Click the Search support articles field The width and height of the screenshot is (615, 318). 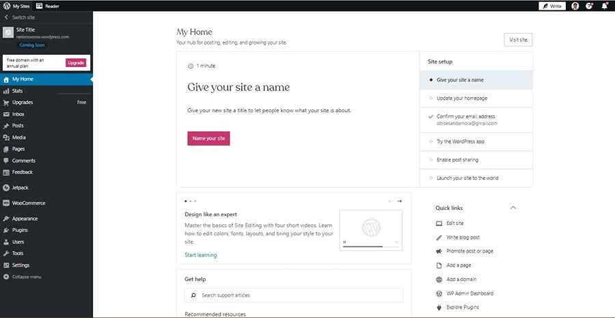pyautogui.click(x=294, y=295)
